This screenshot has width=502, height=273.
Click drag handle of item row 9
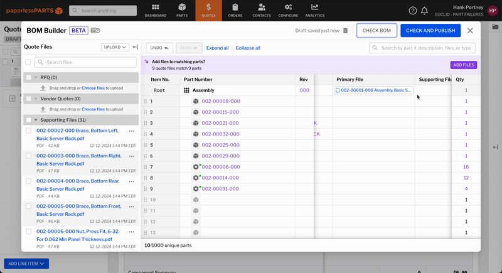pyautogui.click(x=146, y=189)
